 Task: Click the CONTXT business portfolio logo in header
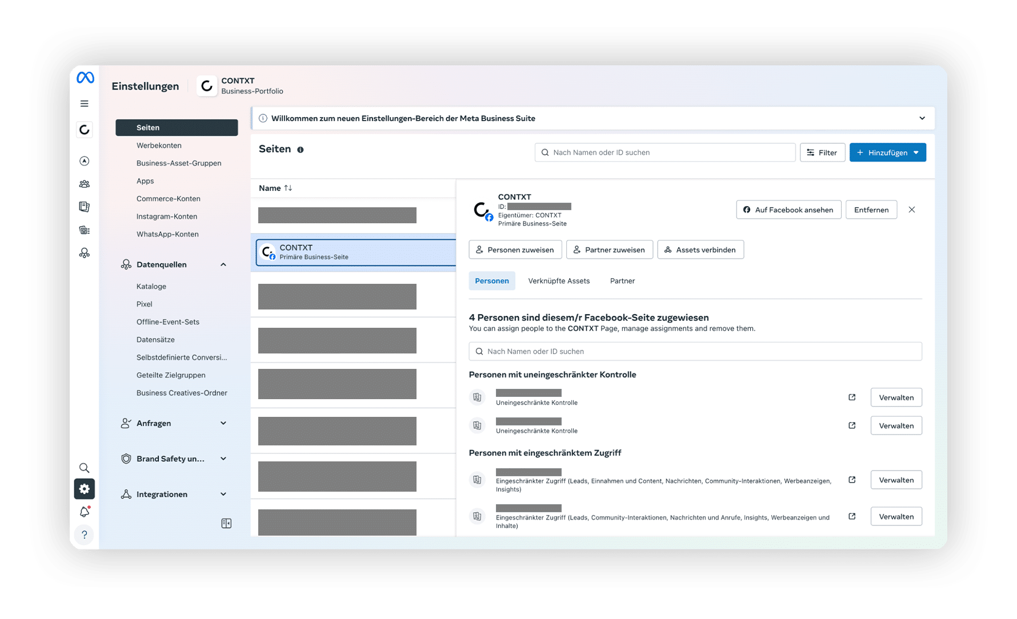pyautogui.click(x=207, y=86)
